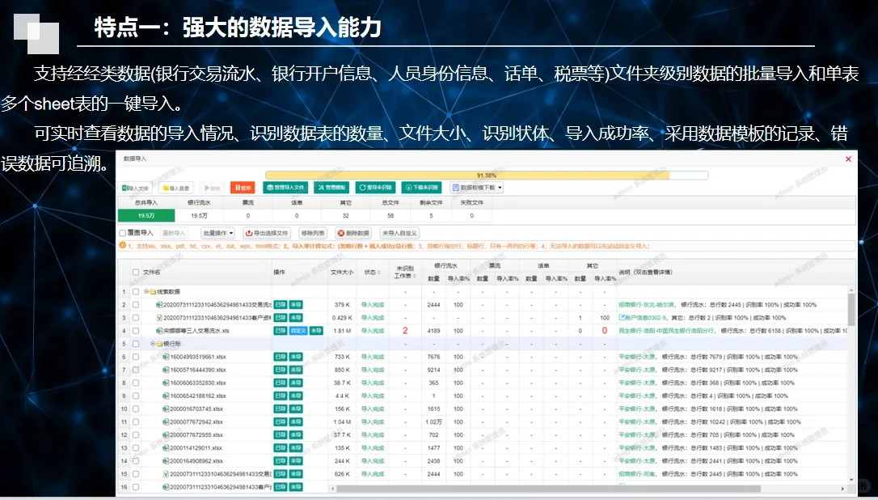
Task: Toggle the 覆盖导入 checkbox
Action: 123,233
